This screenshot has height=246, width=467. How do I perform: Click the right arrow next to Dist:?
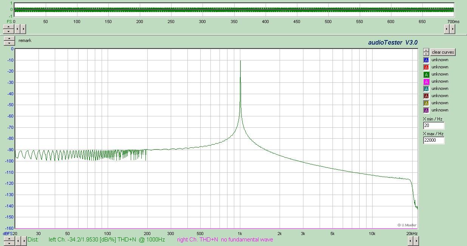point(23,241)
